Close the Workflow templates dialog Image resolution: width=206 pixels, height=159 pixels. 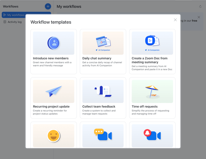(175, 20)
